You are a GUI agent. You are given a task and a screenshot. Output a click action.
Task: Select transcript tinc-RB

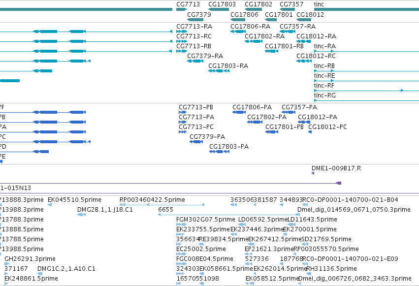pyautogui.click(x=366, y=71)
